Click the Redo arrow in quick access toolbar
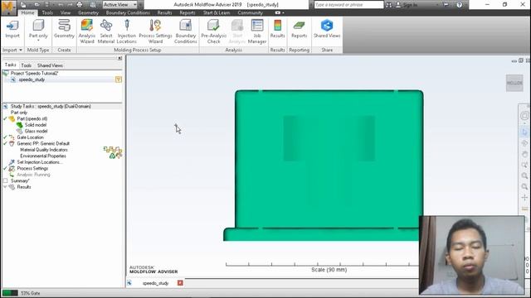Screen dimensions: 531x298 click(x=70, y=5)
